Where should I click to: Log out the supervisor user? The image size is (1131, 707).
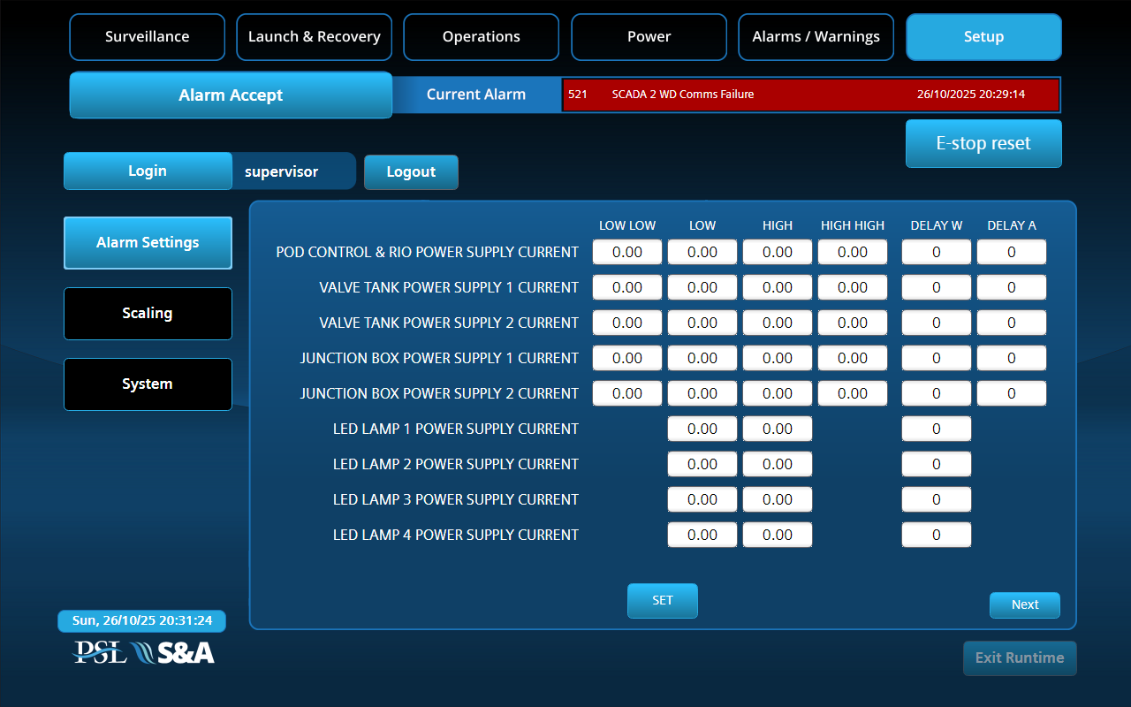(411, 172)
